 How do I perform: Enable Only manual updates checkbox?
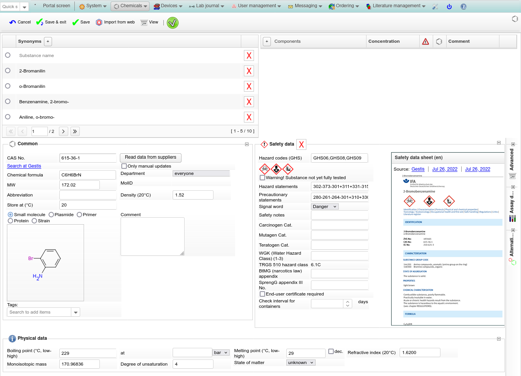[124, 166]
